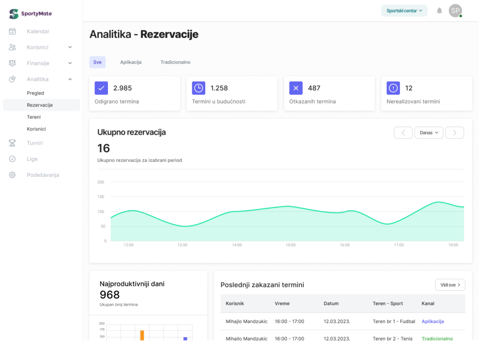Click the Vidi sve button
479x341 pixels.
pyautogui.click(x=450, y=285)
